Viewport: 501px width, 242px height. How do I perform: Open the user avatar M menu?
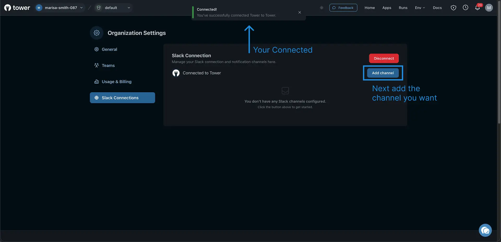tap(489, 8)
